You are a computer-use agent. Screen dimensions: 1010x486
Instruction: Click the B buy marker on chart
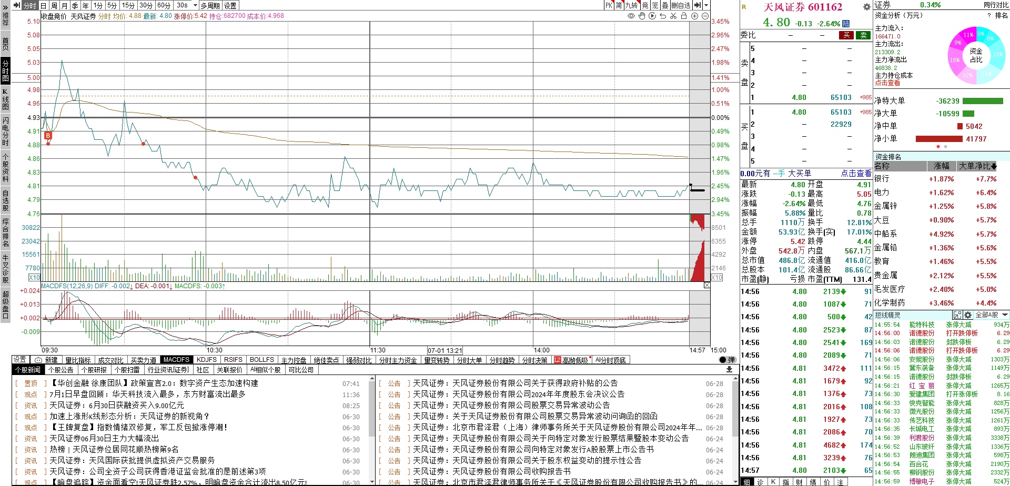(x=48, y=136)
